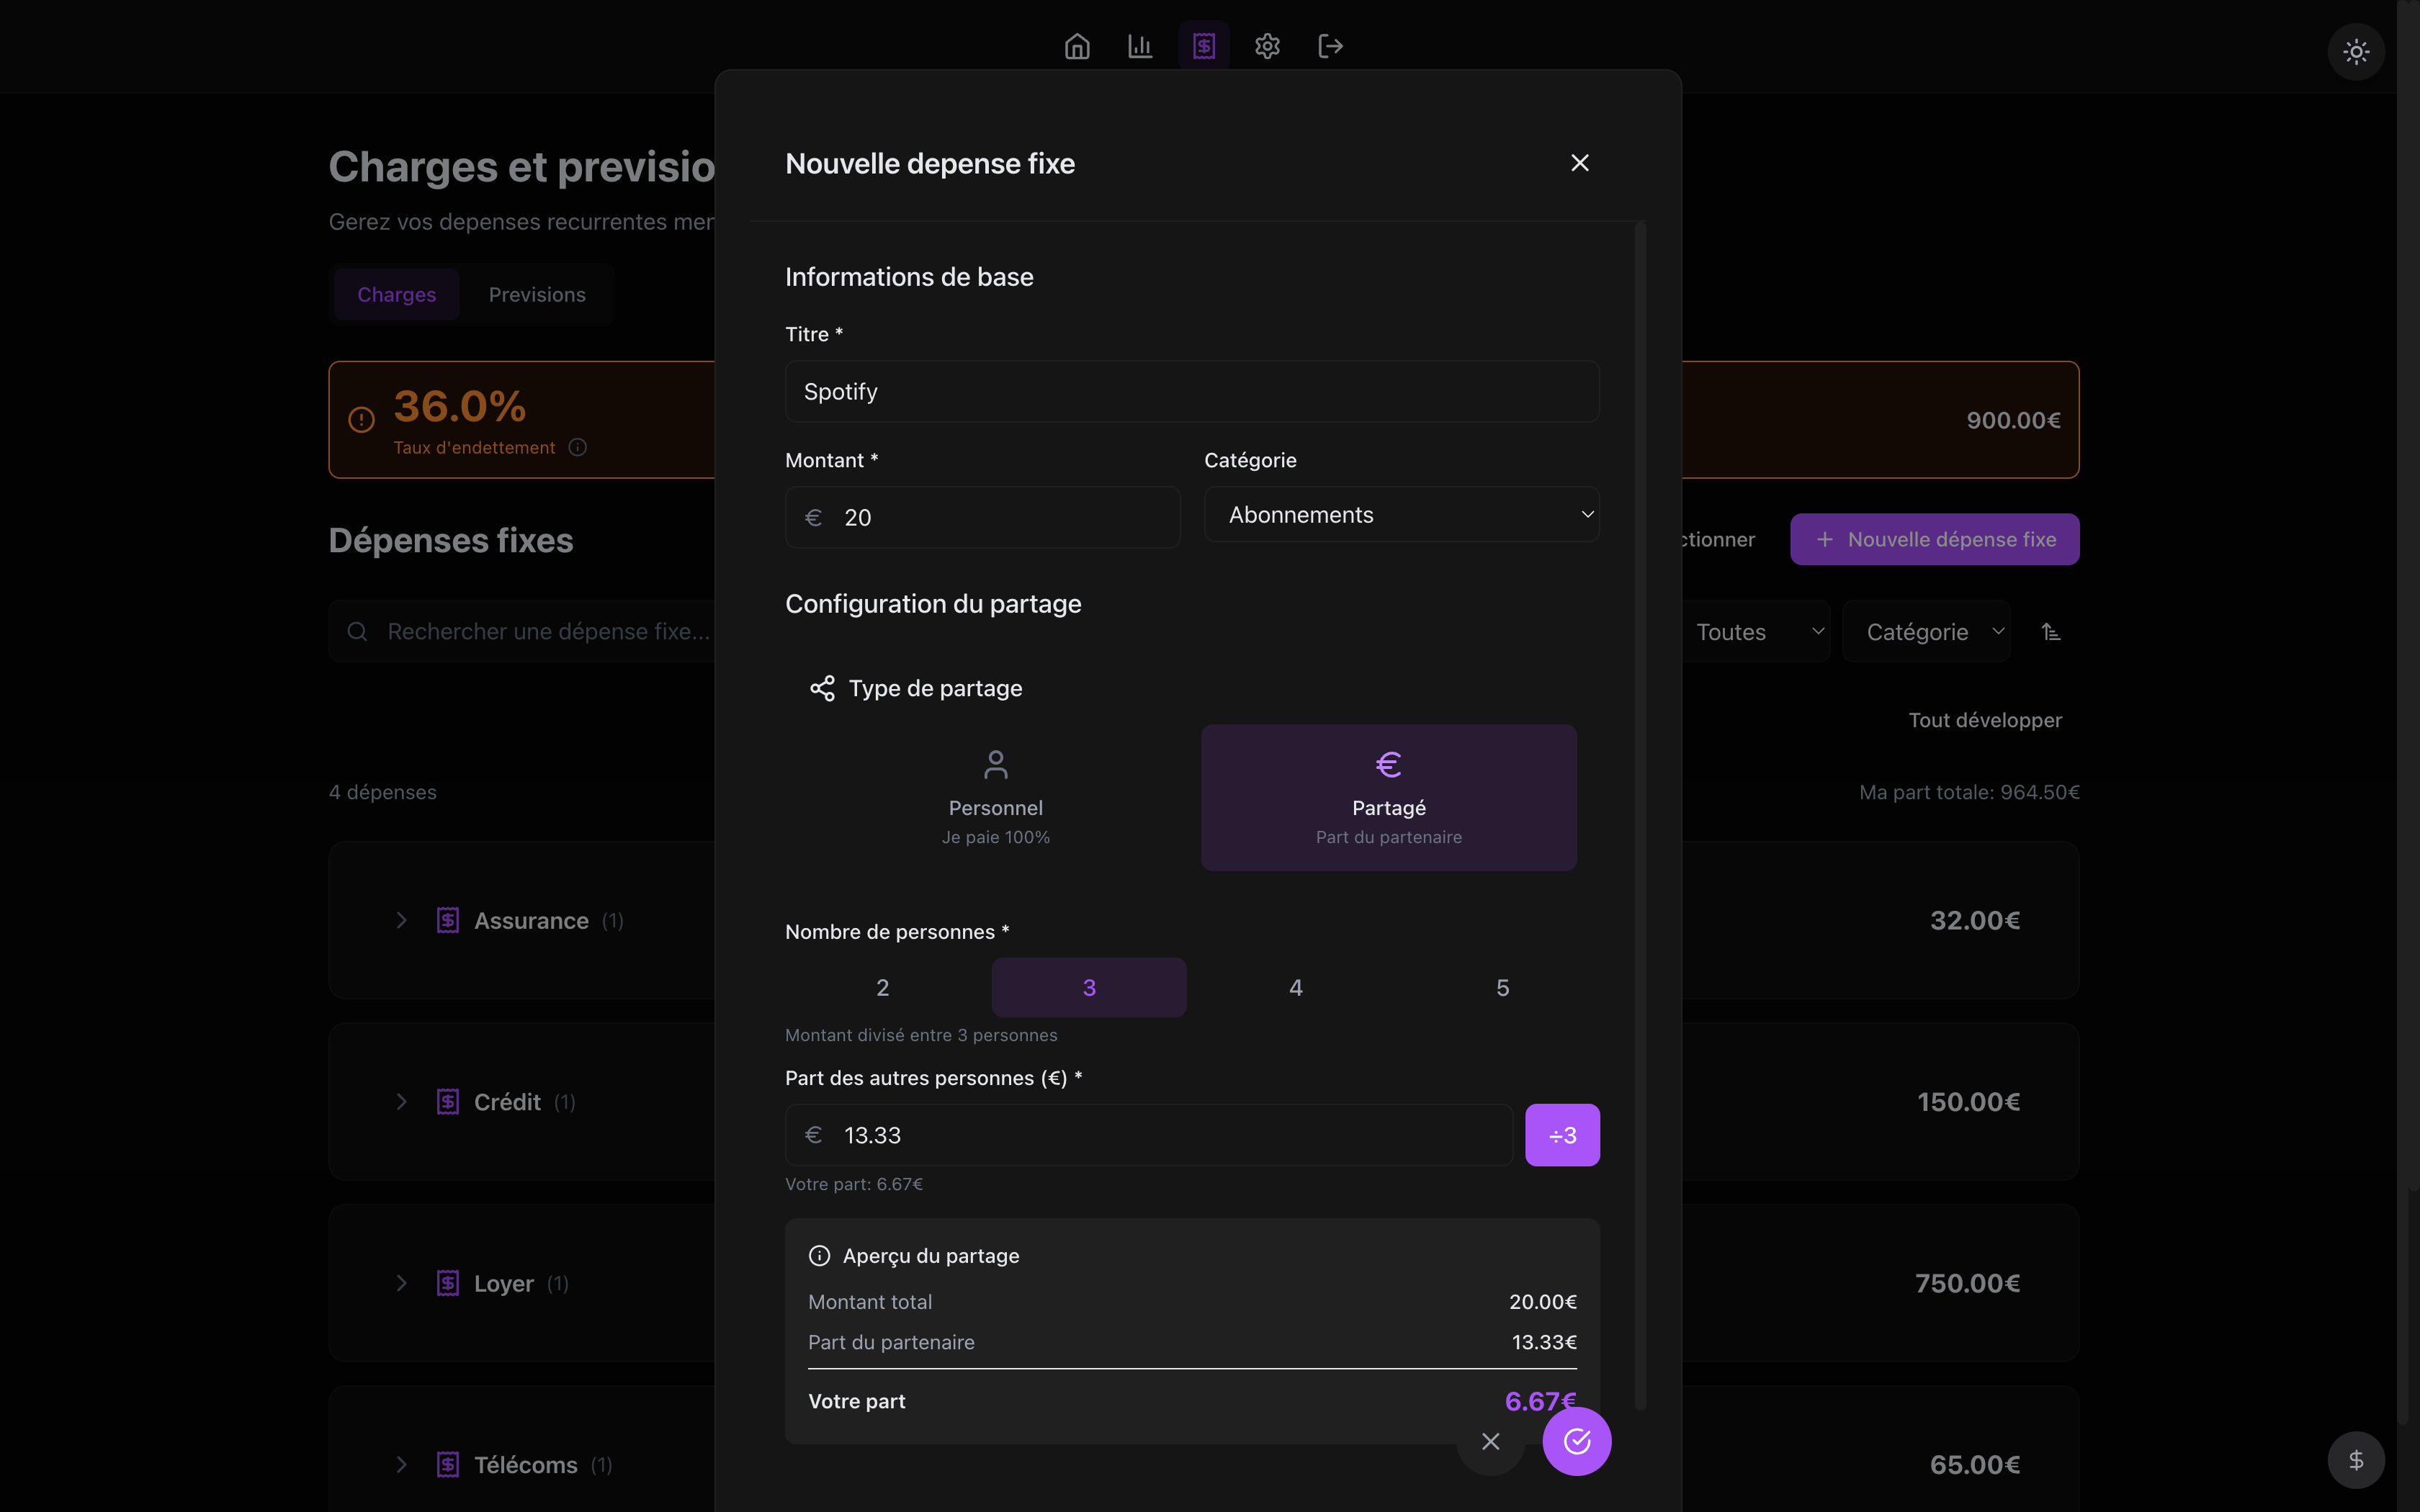Edit the Part des autres personnes field
The height and width of the screenshot is (1512, 2420).
pyautogui.click(x=1148, y=1135)
